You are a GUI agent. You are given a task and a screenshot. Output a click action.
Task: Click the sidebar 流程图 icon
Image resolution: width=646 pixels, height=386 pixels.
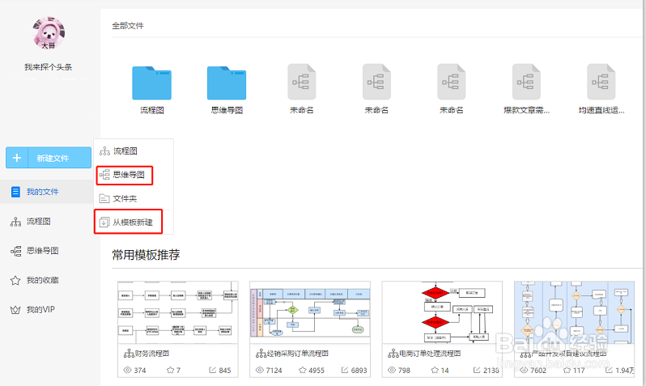15,222
